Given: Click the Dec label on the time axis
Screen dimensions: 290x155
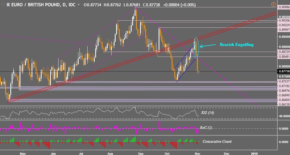Looking at the screenshot, I should tap(227, 154).
